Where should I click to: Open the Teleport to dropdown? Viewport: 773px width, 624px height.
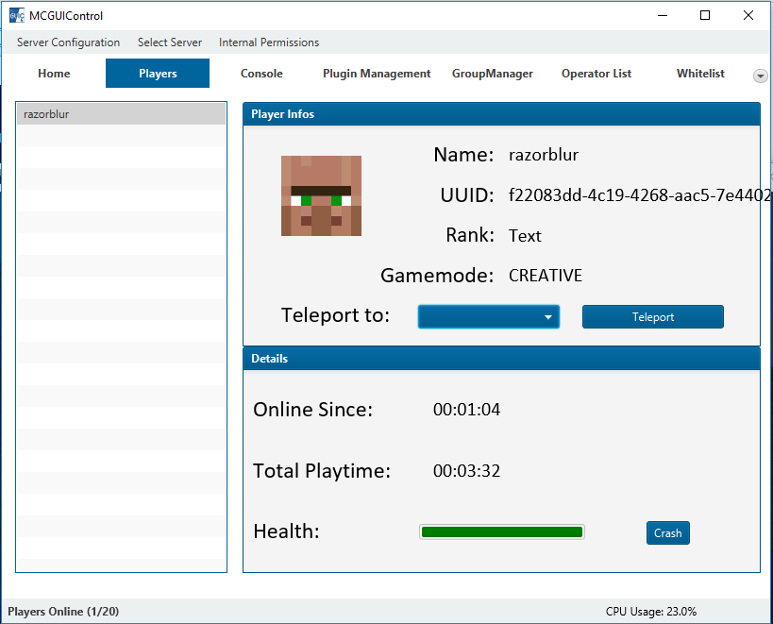pyautogui.click(x=488, y=317)
